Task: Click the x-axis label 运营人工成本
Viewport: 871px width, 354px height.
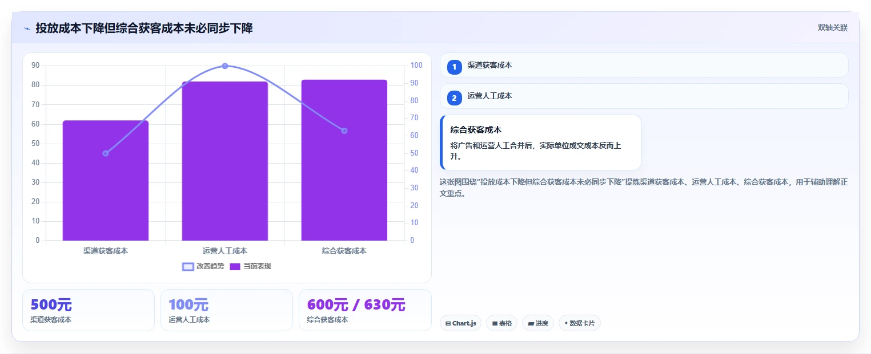Action: click(x=225, y=250)
